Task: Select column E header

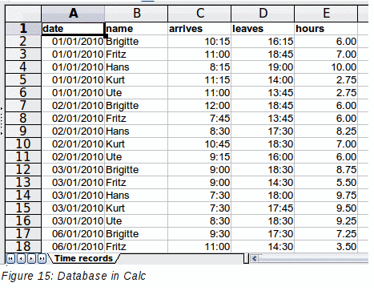Action: coord(326,14)
